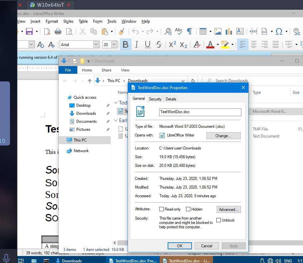Toggle Underline formatting button
Viewport: 303px width, 263px height.
[x=148, y=44]
